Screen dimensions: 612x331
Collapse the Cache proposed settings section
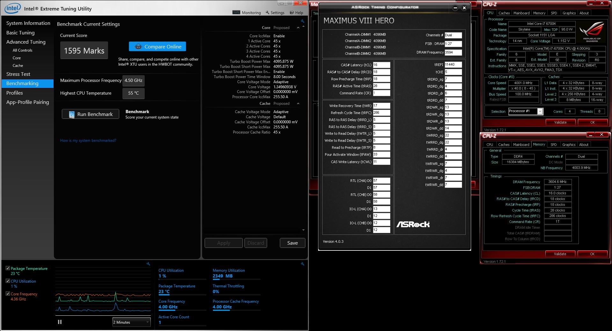click(x=298, y=104)
